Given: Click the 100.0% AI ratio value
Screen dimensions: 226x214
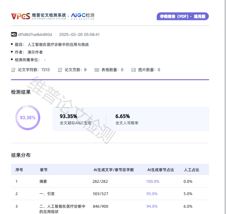Looking at the screenshot, I should pyautogui.click(x=153, y=181).
